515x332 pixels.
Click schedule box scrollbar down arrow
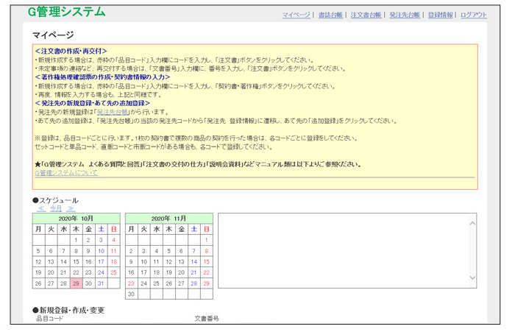point(473,278)
